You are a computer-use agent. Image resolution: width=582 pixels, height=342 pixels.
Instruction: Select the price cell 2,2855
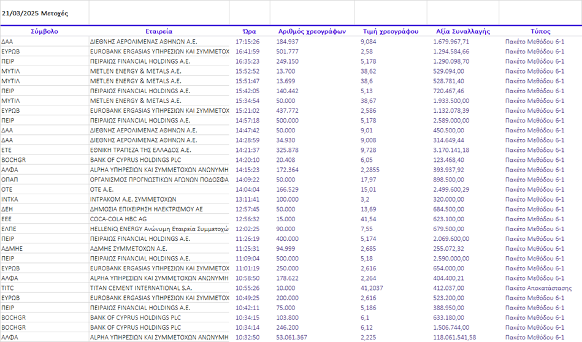coord(370,170)
